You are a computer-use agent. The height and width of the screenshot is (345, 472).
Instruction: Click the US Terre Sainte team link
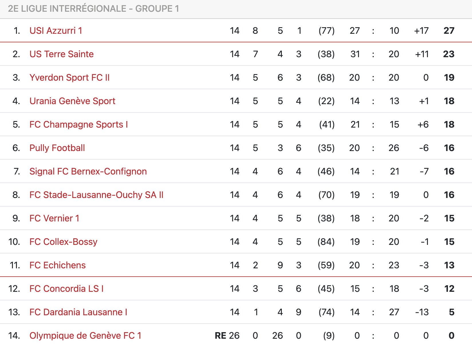(x=62, y=54)
